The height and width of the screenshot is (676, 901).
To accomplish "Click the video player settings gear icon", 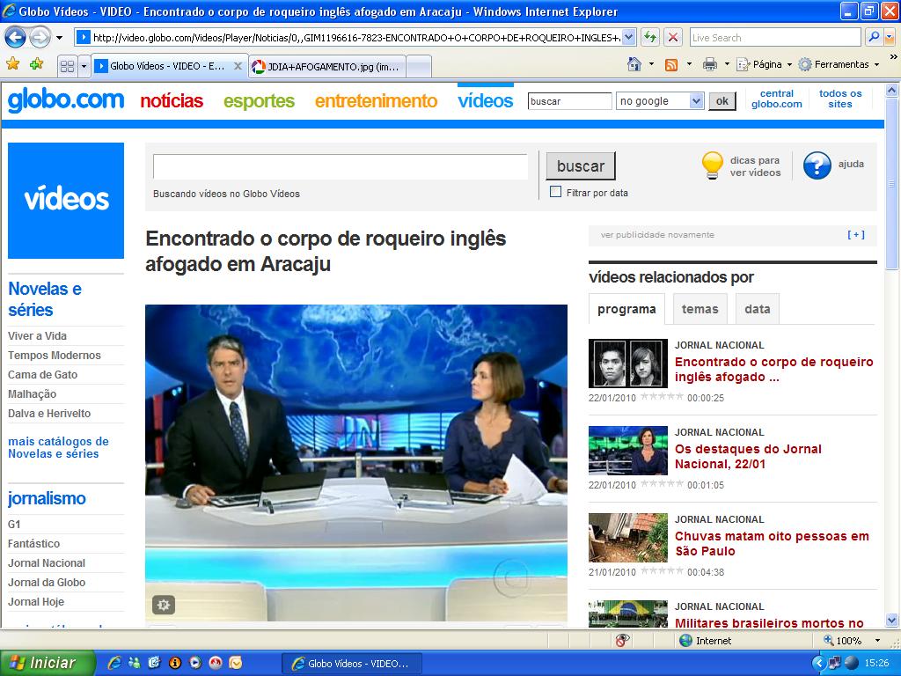I will point(164,604).
